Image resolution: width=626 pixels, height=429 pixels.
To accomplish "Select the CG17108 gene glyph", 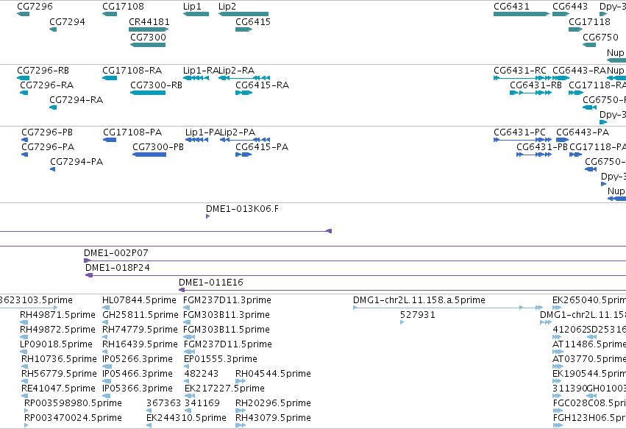I will (x=110, y=14).
